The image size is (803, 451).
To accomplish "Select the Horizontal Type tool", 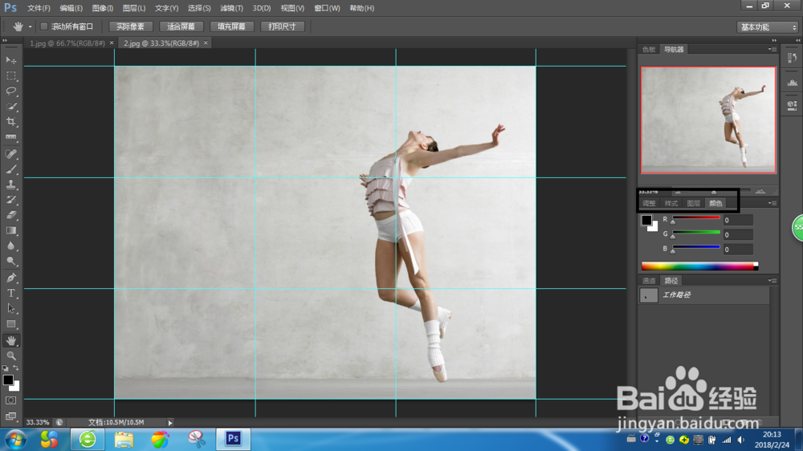I will pos(11,294).
